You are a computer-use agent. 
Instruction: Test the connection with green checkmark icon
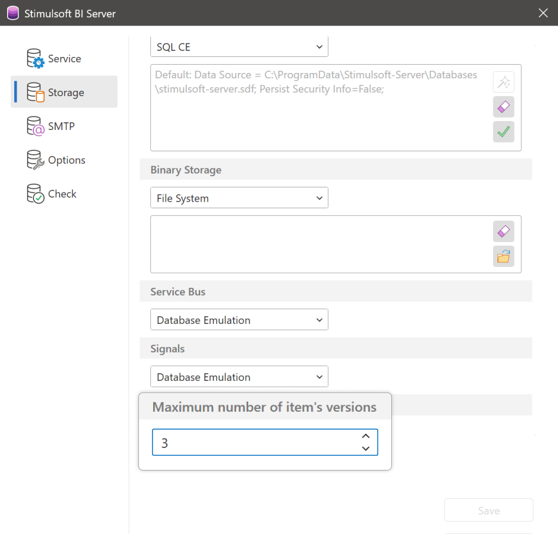coord(503,132)
